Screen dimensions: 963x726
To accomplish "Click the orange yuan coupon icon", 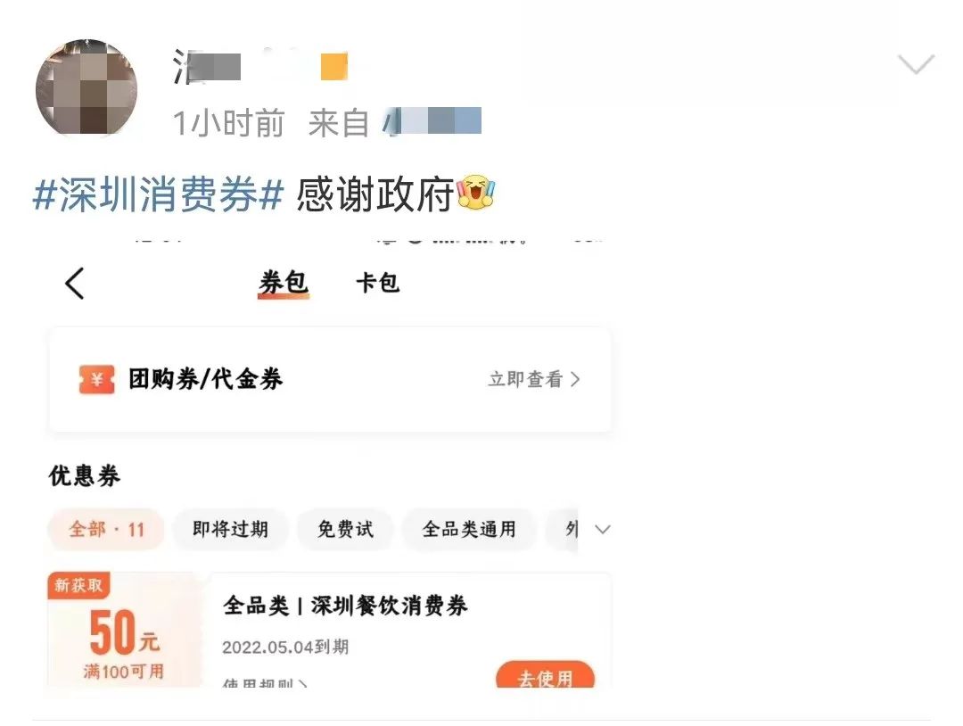I will [96, 379].
